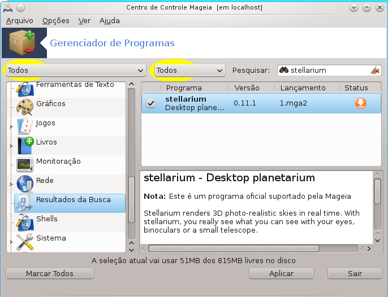Click the Jogos playing cards icon
The width and height of the screenshot is (388, 297).
click(x=25, y=126)
